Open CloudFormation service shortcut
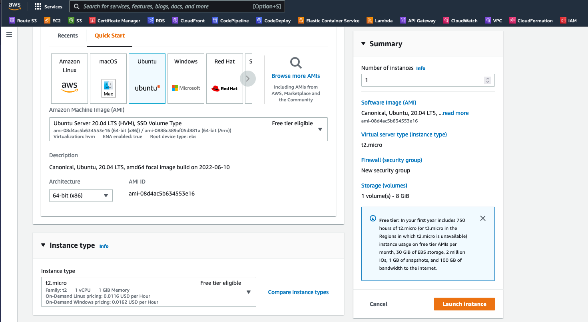The width and height of the screenshot is (588, 322). click(530, 20)
